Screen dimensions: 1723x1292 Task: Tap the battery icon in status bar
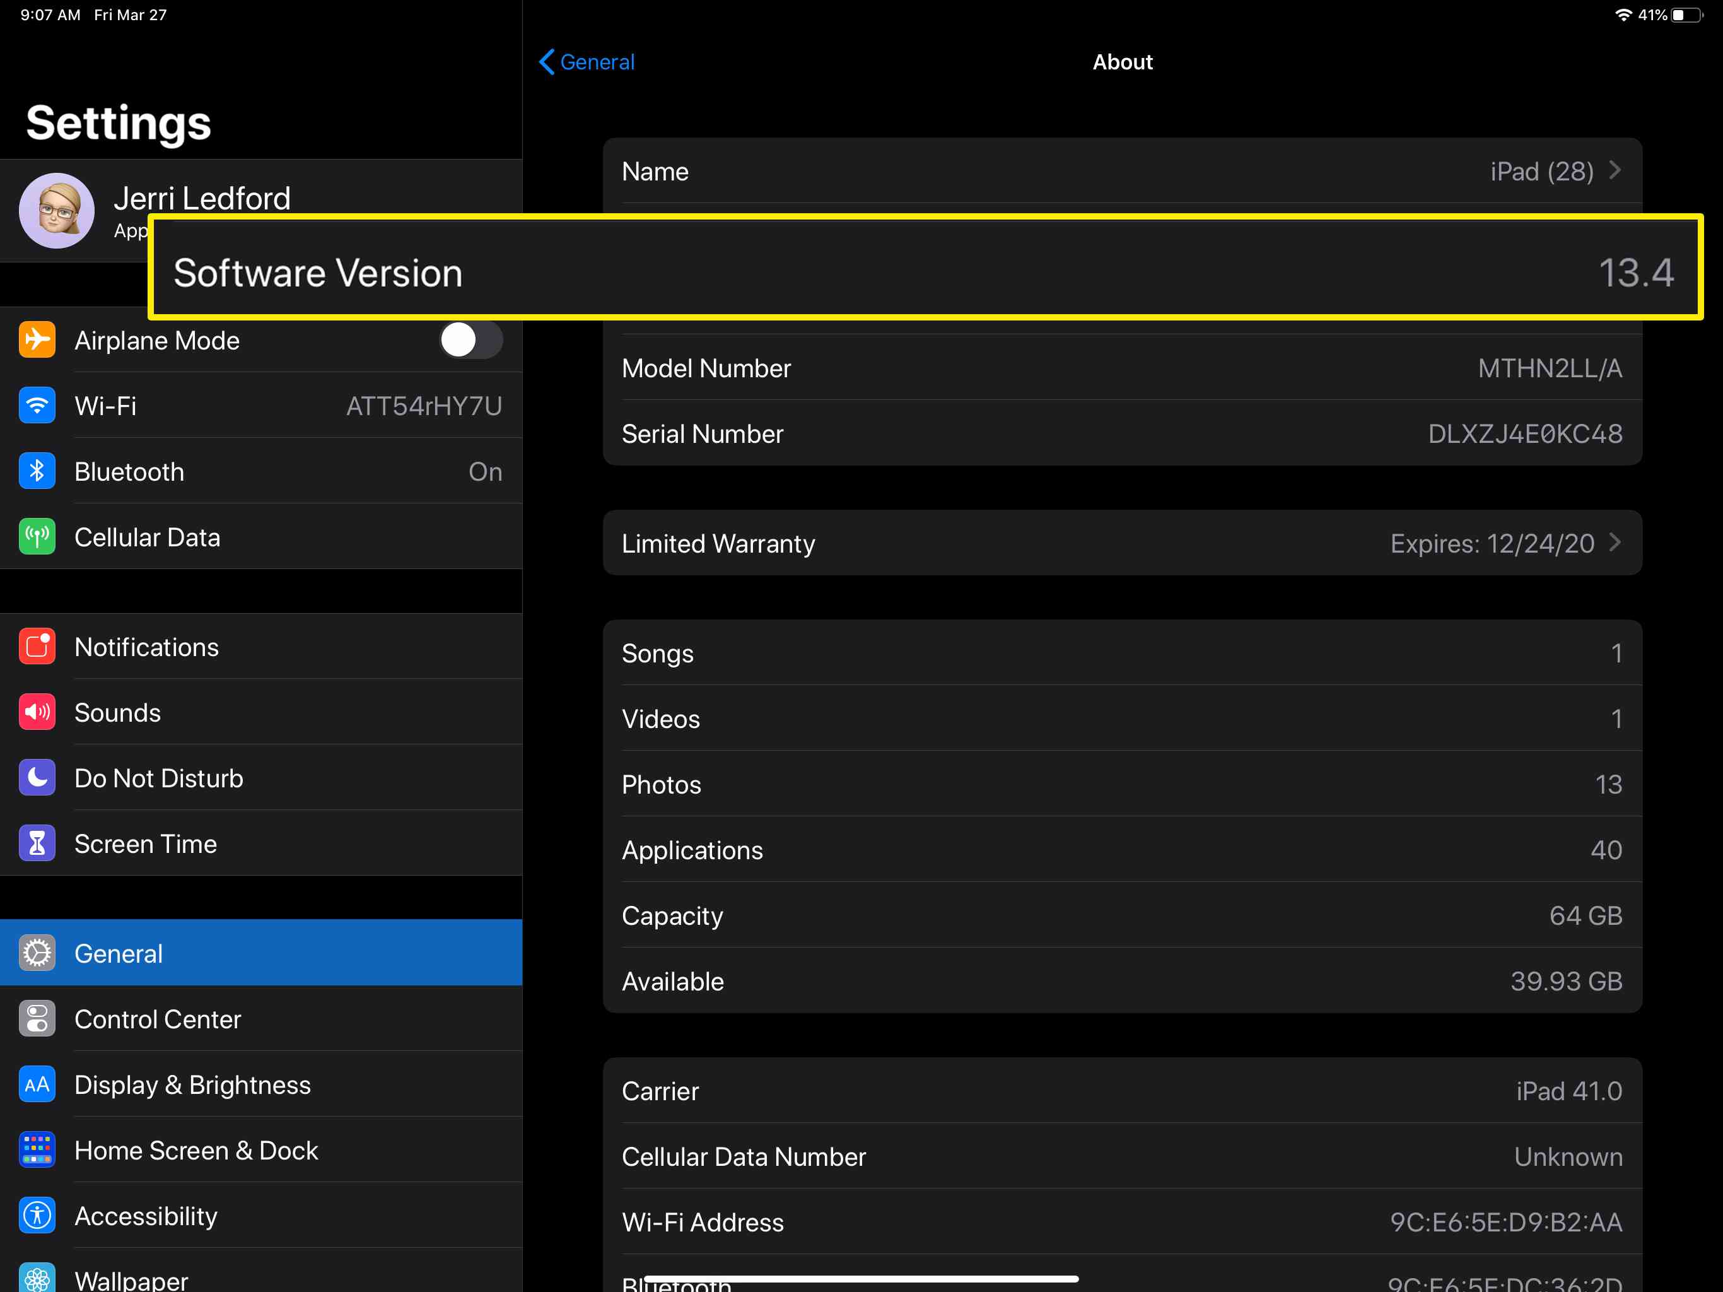[x=1687, y=15]
